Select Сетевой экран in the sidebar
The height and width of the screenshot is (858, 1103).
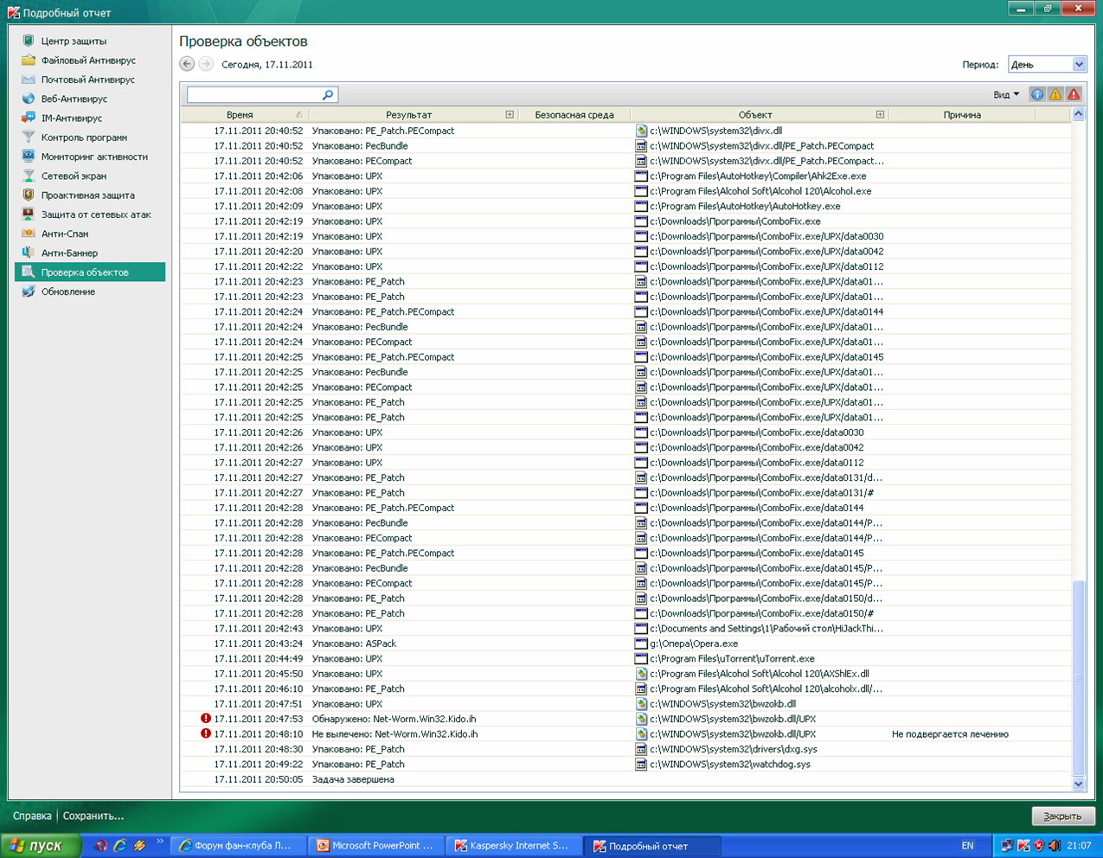(74, 176)
